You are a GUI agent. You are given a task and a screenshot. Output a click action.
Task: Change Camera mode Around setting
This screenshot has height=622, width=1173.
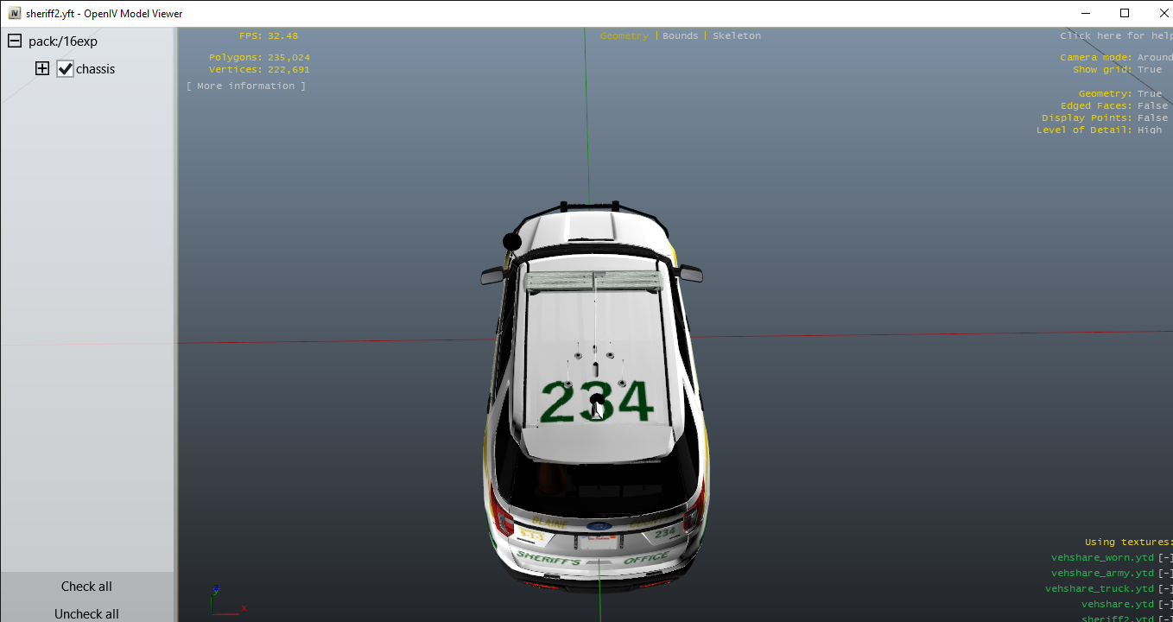click(x=1154, y=58)
